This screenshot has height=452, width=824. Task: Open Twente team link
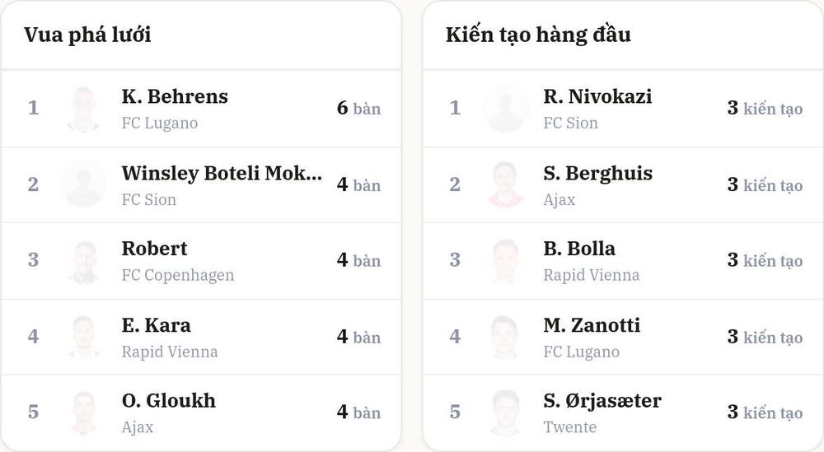pos(569,427)
